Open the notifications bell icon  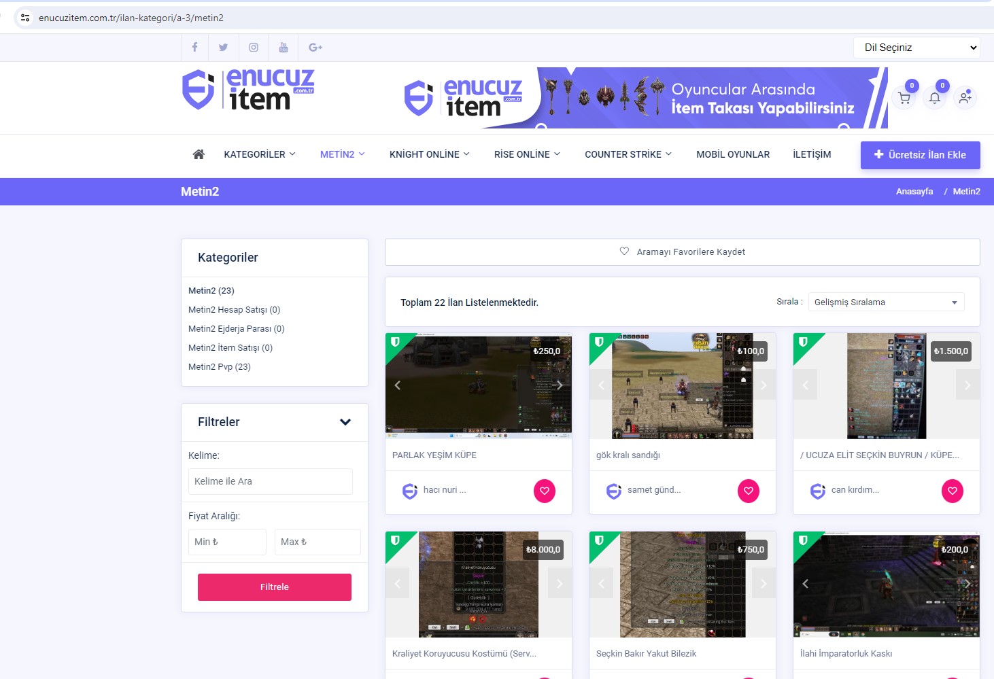click(x=935, y=98)
